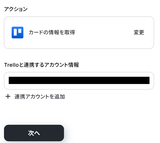Click the blacked-out account value in the field

[79, 80]
